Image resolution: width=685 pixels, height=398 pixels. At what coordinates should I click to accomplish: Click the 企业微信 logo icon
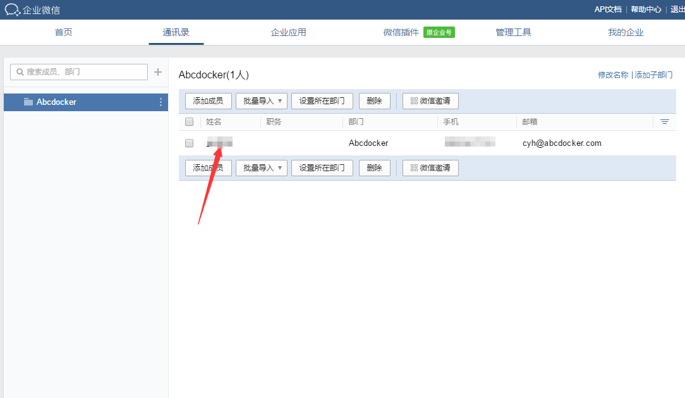pos(12,9)
